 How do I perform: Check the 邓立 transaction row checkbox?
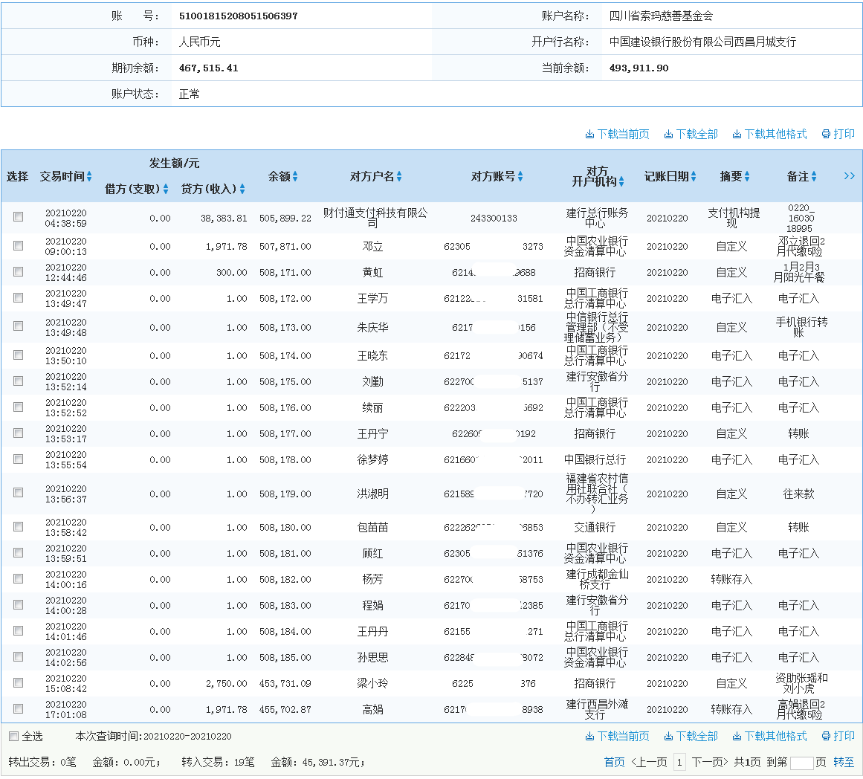(x=18, y=245)
